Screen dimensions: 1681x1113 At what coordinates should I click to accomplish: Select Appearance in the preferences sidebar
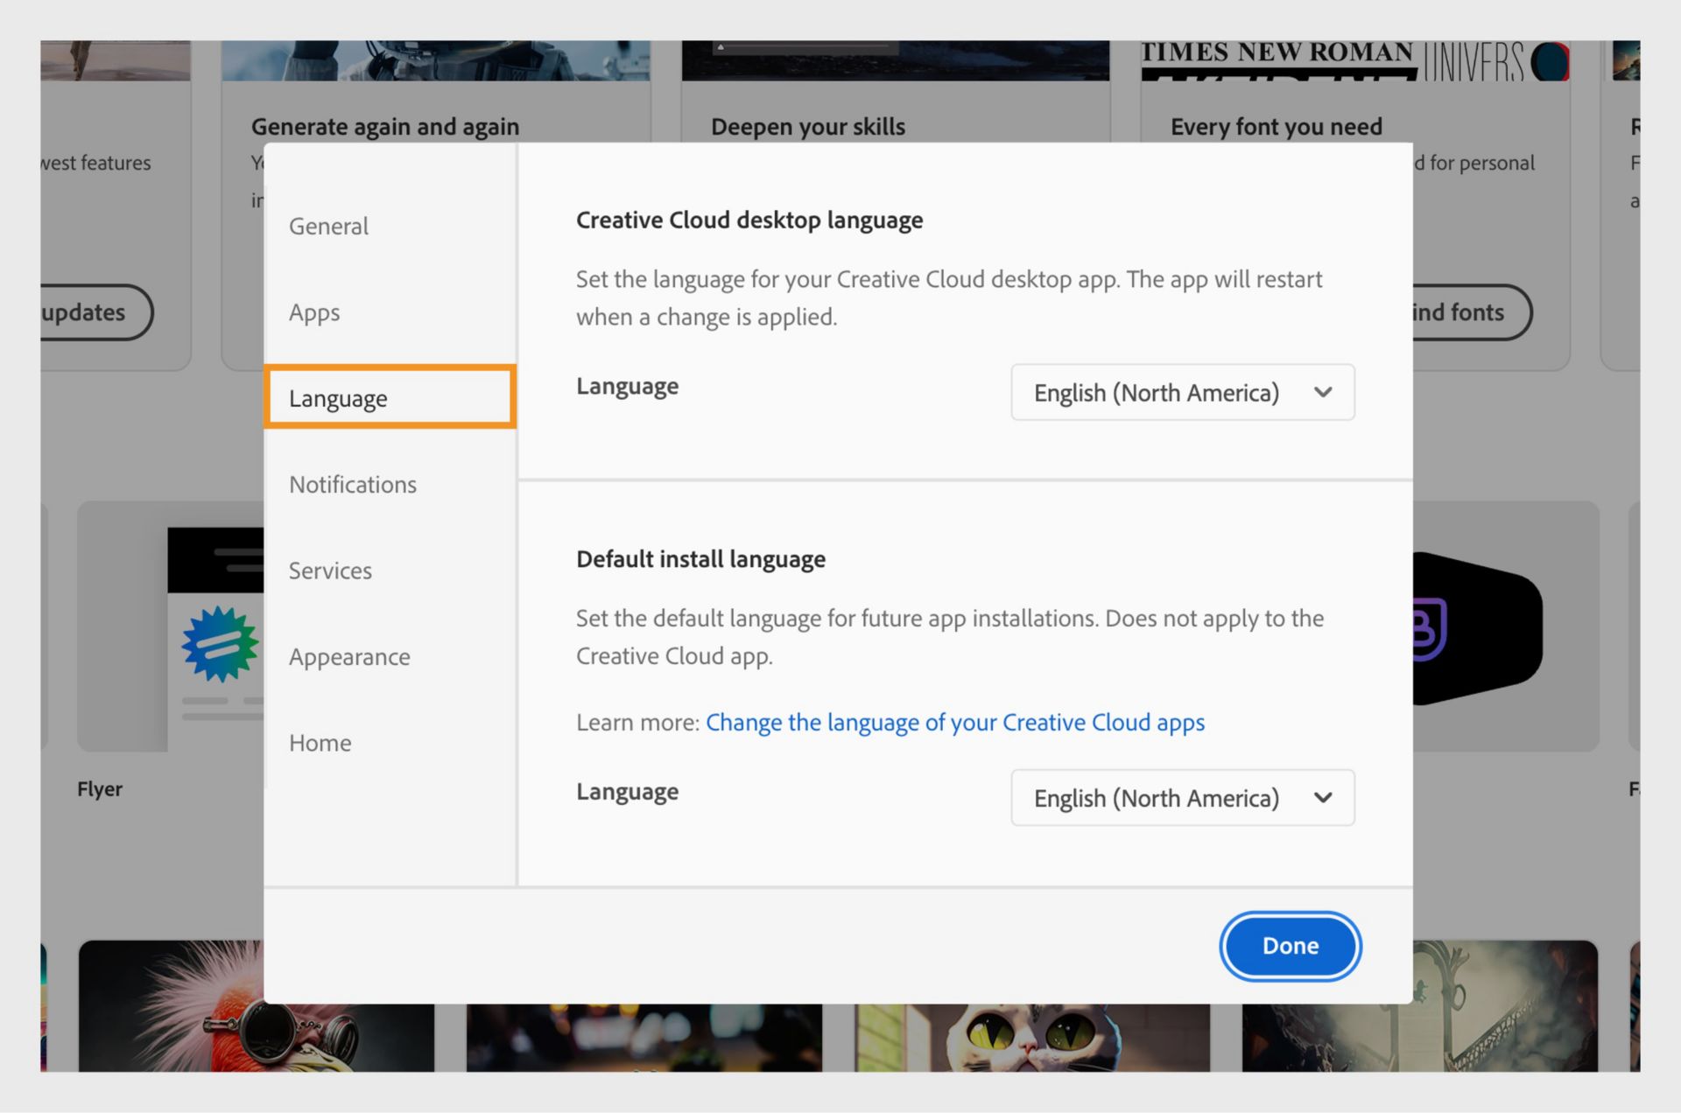click(x=349, y=656)
